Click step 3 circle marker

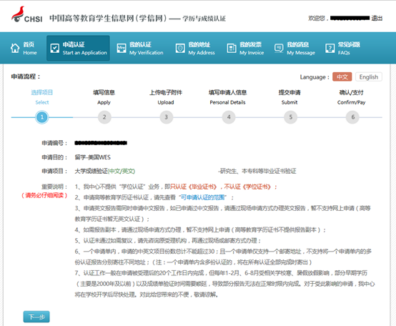pos(166,117)
